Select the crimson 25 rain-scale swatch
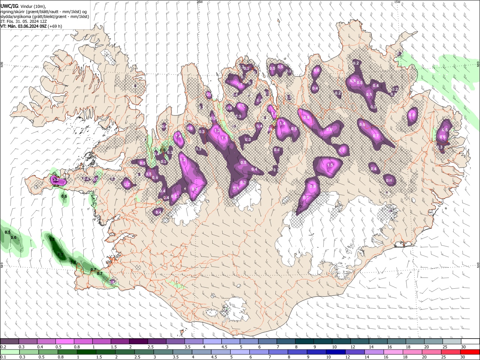The height and width of the screenshot is (360, 480). [x=451, y=352]
